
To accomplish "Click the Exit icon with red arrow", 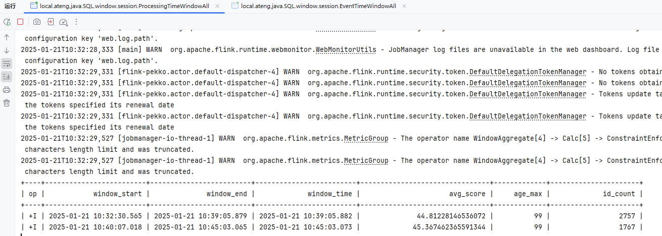I will pos(50,22).
